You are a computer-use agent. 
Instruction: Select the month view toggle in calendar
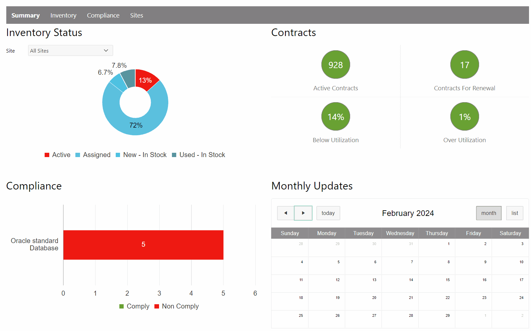tap(488, 213)
